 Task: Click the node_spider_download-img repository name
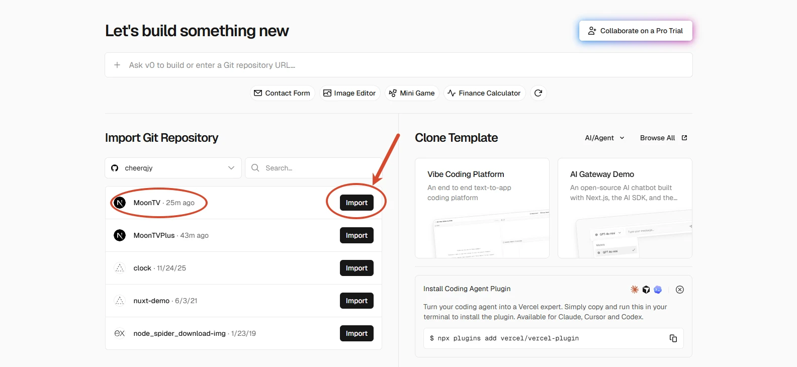tap(180, 333)
